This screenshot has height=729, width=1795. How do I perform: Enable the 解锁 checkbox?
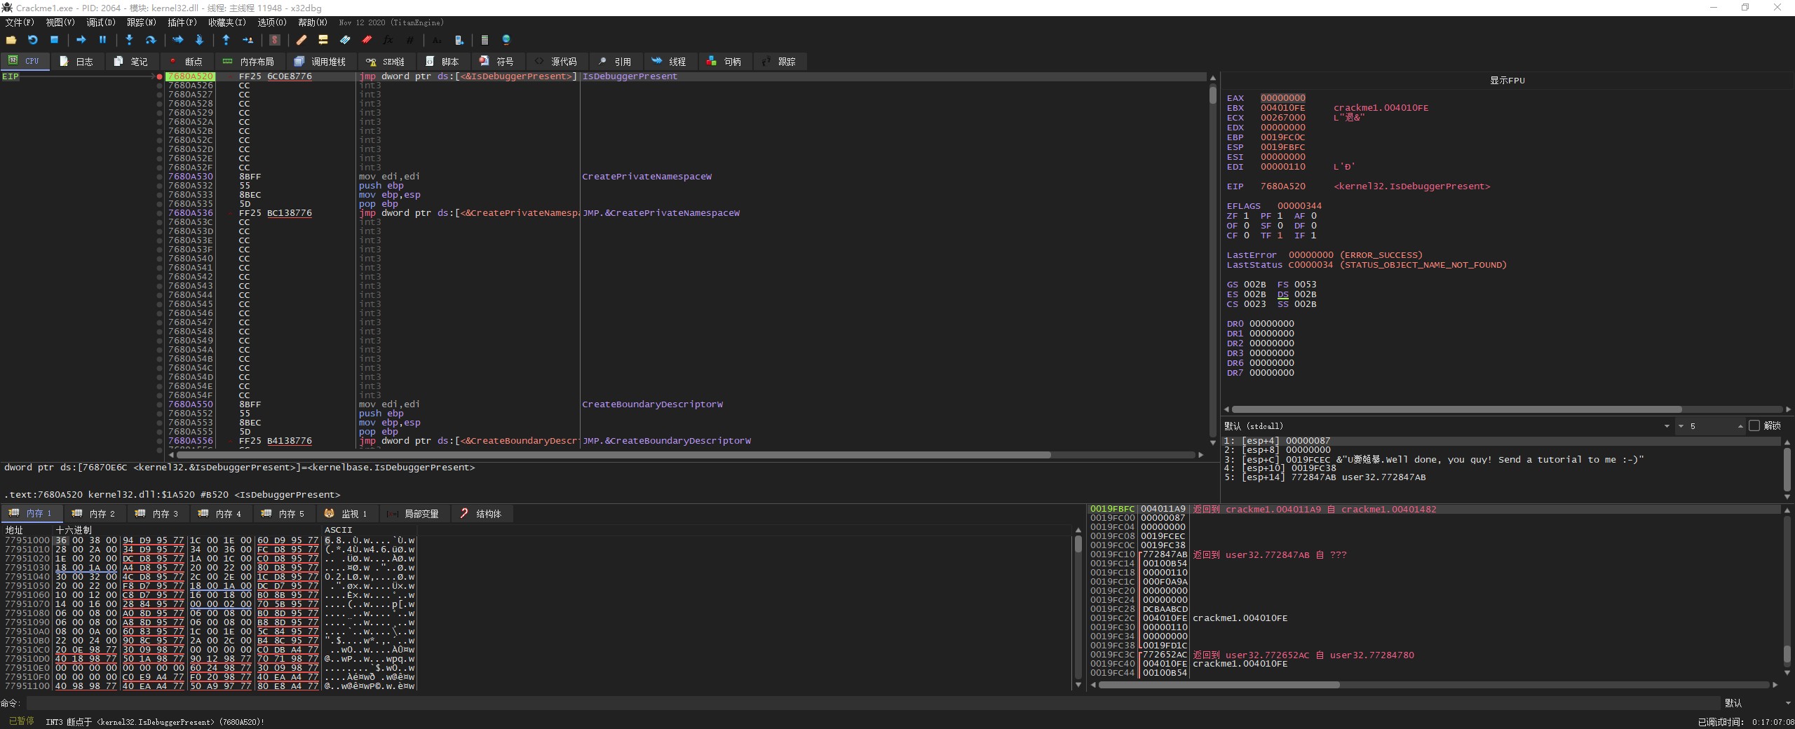coord(1754,425)
